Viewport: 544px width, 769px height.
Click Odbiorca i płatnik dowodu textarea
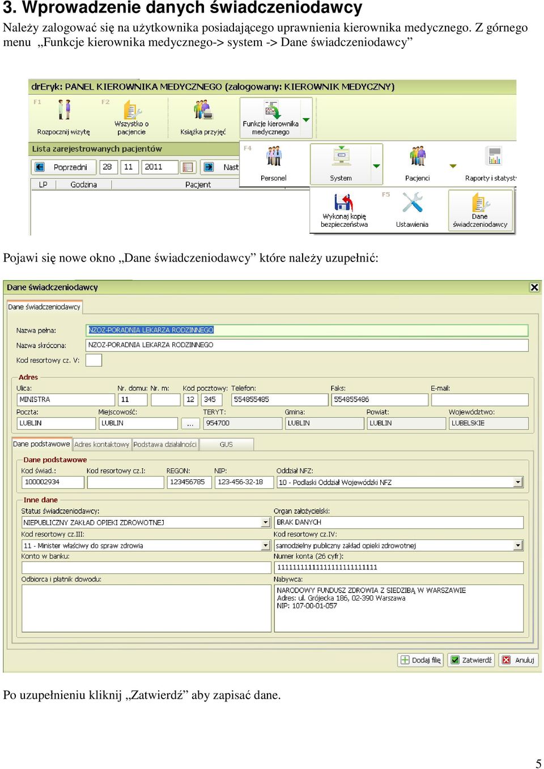point(146,609)
